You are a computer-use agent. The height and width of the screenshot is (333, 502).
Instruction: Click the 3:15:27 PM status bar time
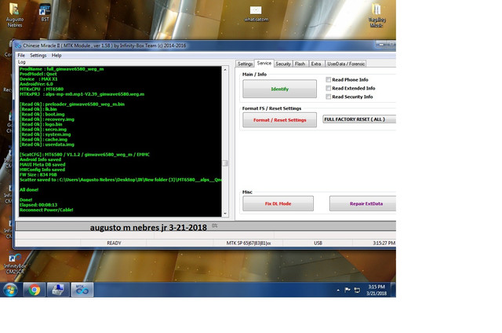[384, 243]
